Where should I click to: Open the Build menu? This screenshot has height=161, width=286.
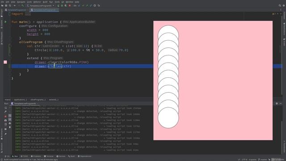[x=45, y=2]
